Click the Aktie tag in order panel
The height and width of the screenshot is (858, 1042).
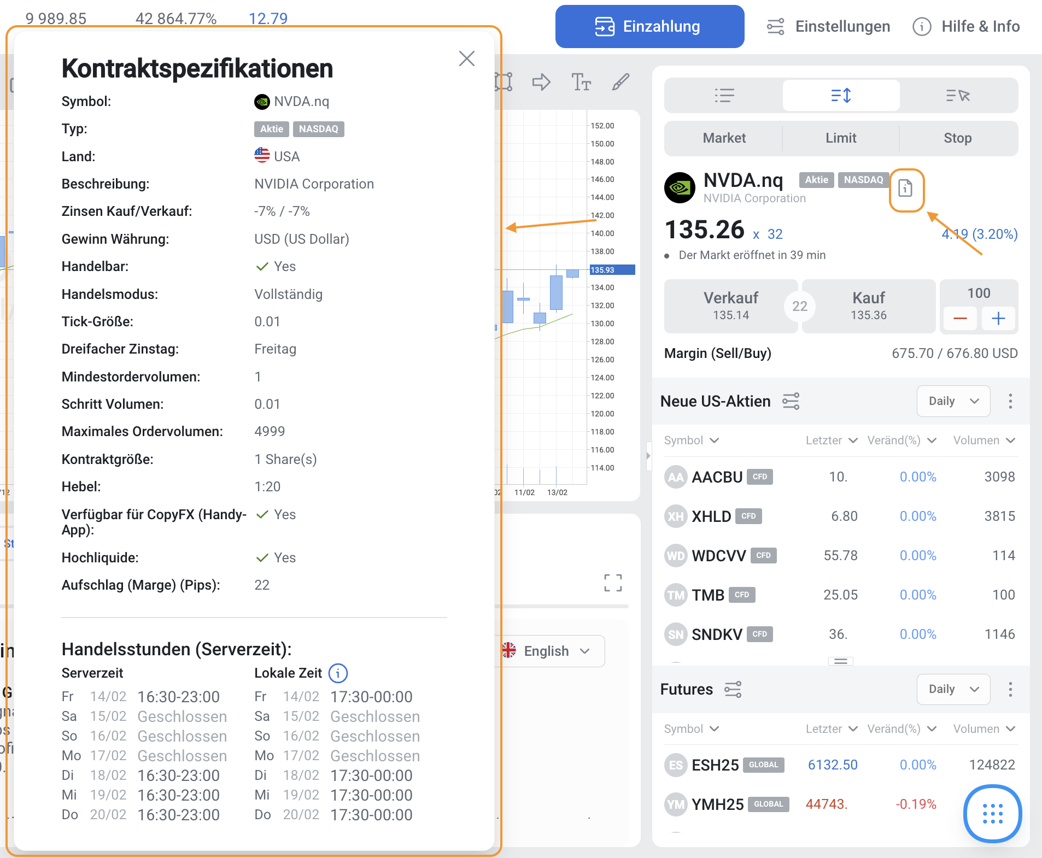click(x=816, y=180)
